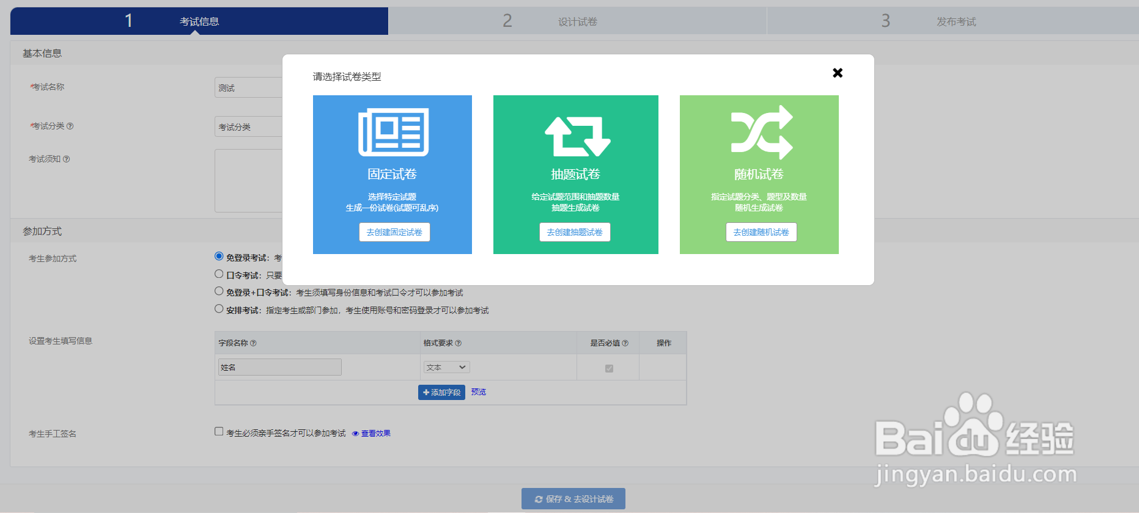Open the 预览 link
Image resolution: width=1139 pixels, height=513 pixels.
(479, 392)
